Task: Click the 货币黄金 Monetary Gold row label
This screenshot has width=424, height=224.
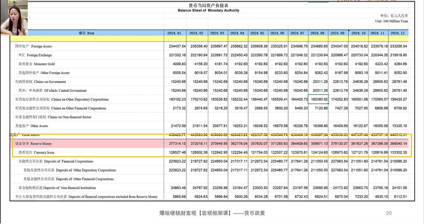Action: [x=36, y=64]
